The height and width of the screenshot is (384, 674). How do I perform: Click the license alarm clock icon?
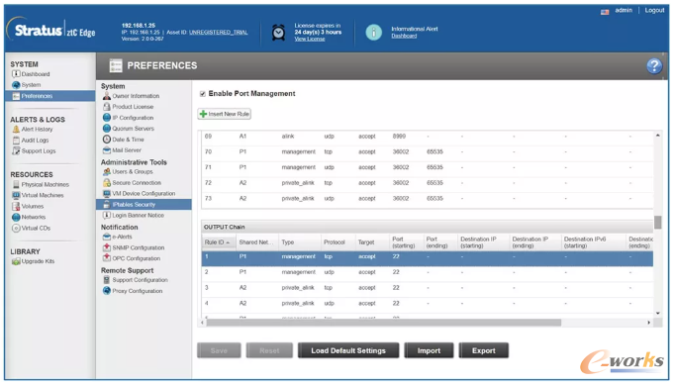coord(278,33)
